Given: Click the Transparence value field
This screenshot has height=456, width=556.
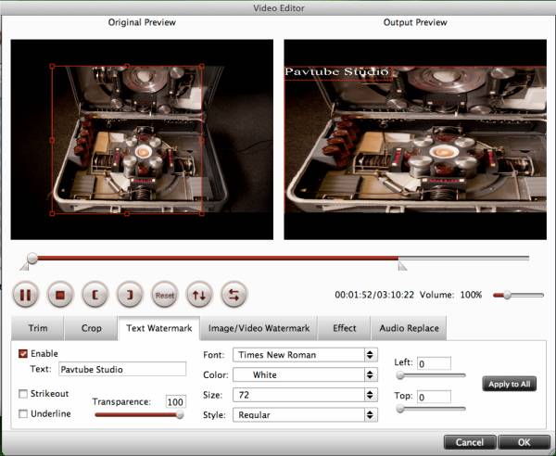Looking at the screenshot, I should (175, 401).
